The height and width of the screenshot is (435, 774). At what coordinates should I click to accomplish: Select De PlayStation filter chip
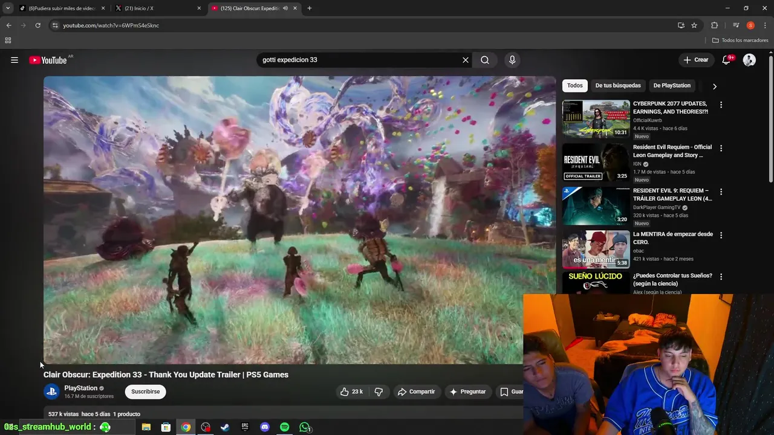click(672, 86)
